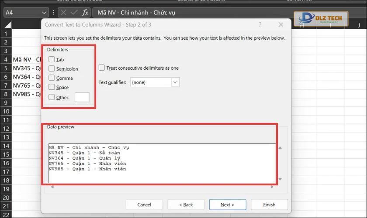Viewport: 367px width, 218px height.
Task: Click cell A4 with Mã NV text
Action: pos(27,60)
